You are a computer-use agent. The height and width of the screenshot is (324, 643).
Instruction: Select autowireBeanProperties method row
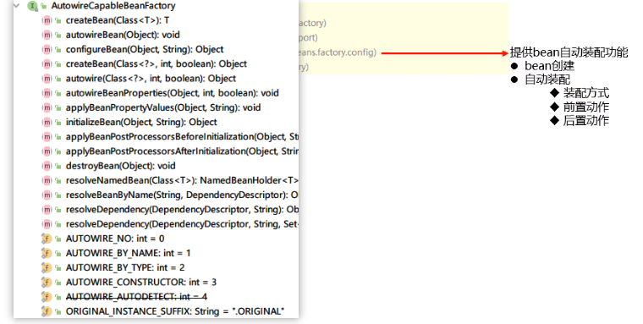(173, 93)
